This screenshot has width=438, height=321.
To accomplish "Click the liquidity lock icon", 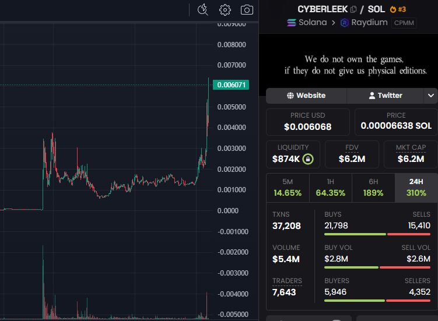I will click(x=308, y=159).
